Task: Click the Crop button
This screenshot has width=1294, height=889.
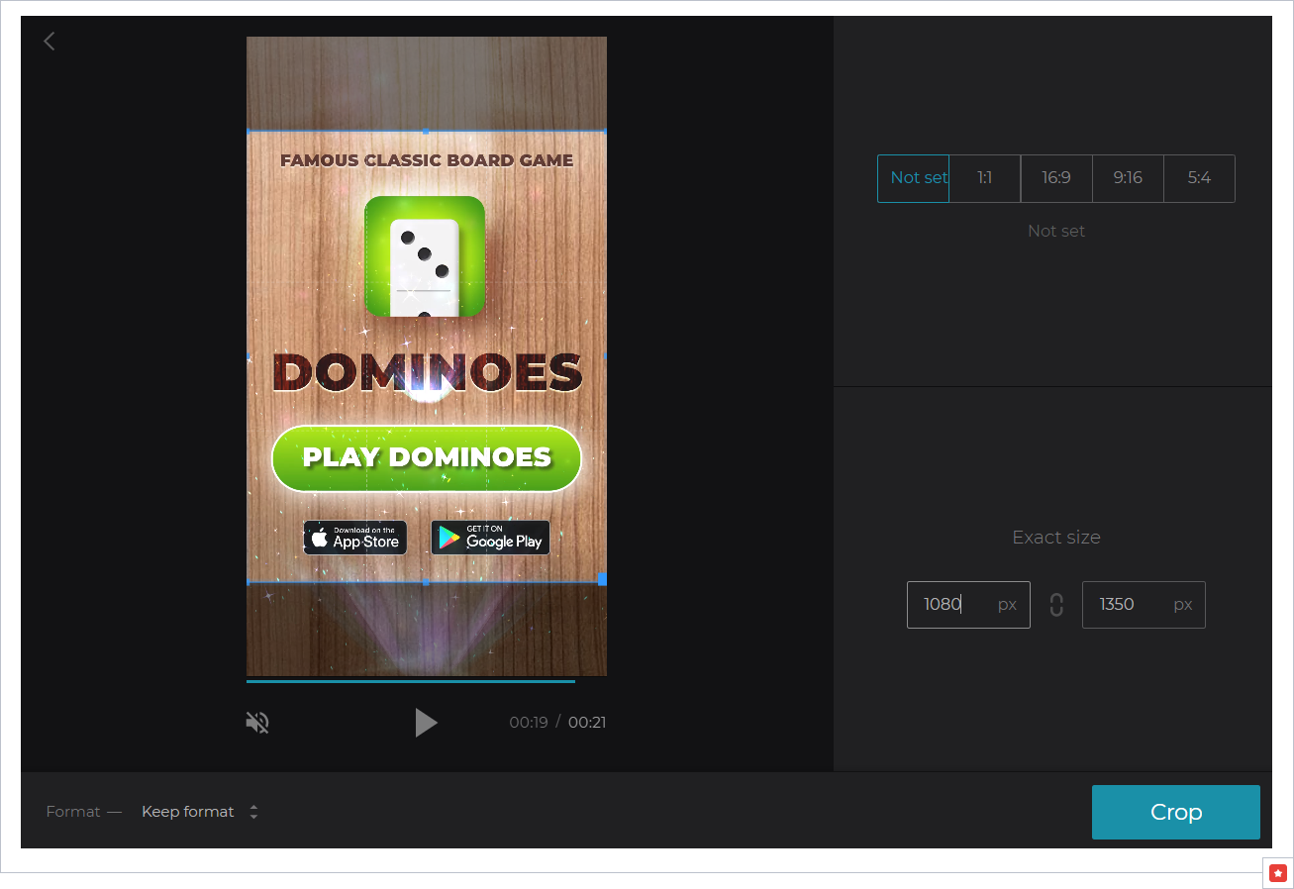Action: click(1175, 812)
